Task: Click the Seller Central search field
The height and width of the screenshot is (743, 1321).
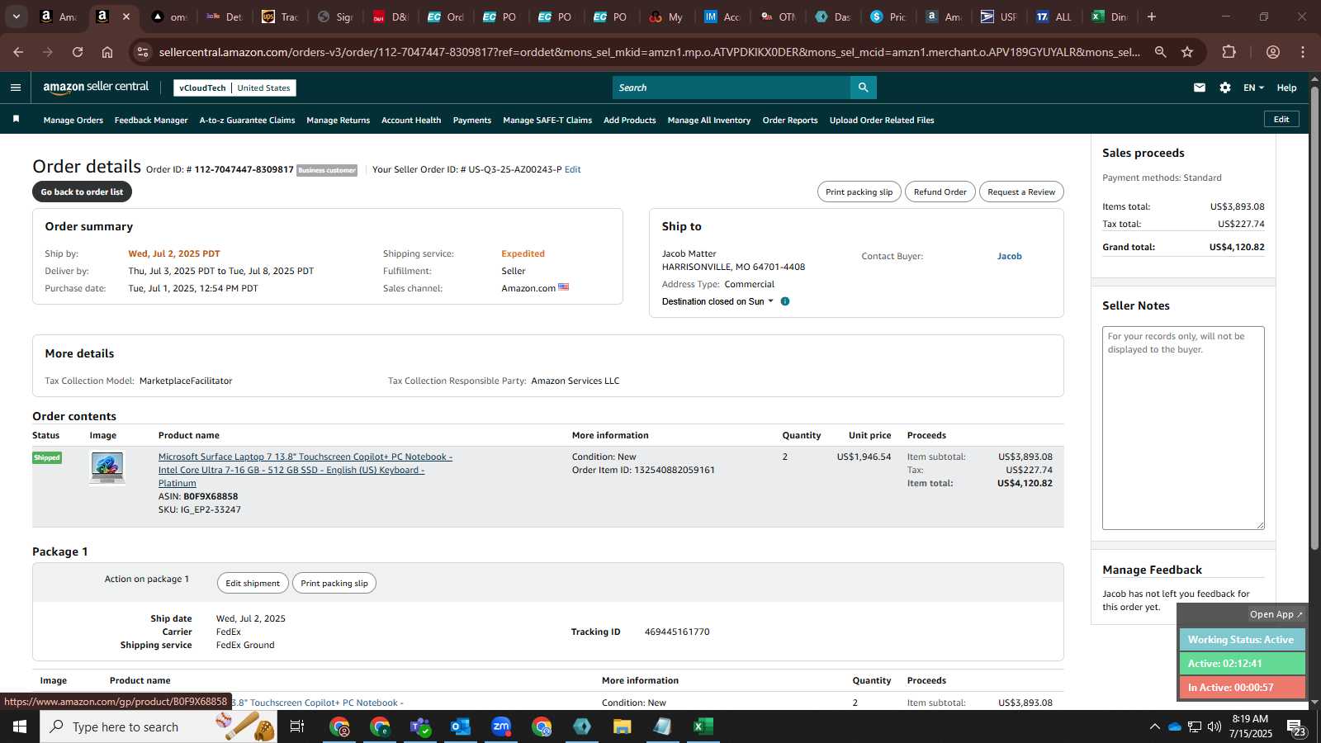Action: coord(732,88)
